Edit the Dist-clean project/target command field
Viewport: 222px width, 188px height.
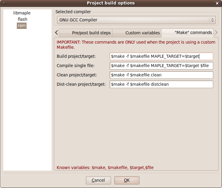pos(161,85)
